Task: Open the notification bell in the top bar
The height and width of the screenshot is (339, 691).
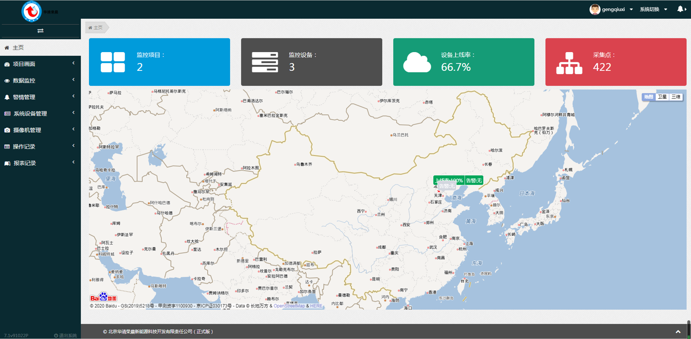Action: coord(681,9)
